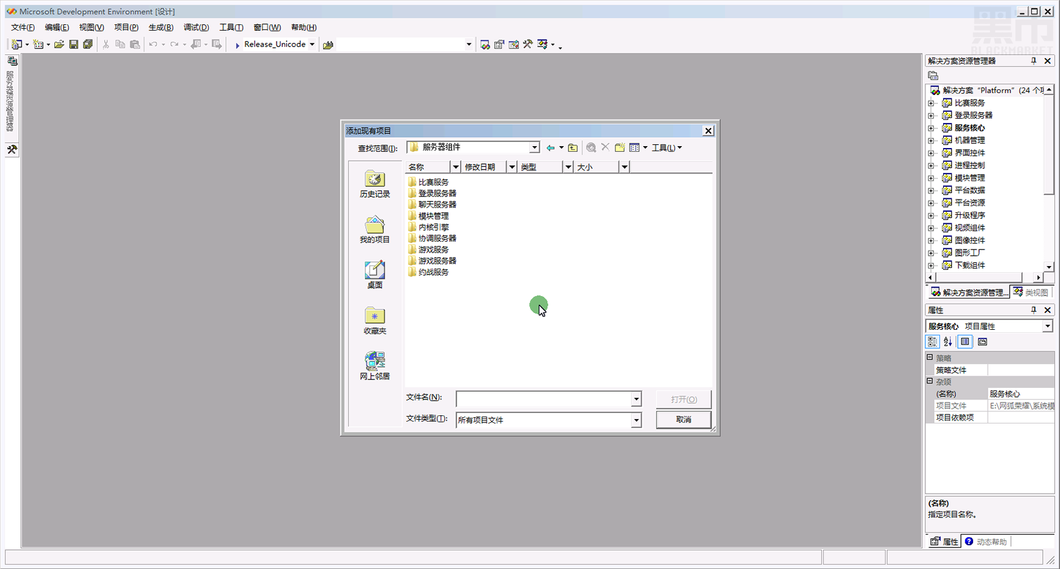Open the 视图(V) menu
This screenshot has width=1060, height=569.
(91, 27)
